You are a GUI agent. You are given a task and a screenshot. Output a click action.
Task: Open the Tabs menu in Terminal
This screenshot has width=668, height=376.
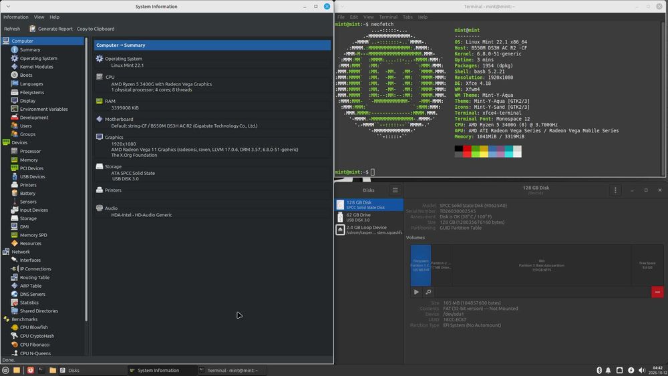(407, 17)
